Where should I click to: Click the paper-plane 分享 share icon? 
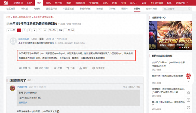point(68,68)
